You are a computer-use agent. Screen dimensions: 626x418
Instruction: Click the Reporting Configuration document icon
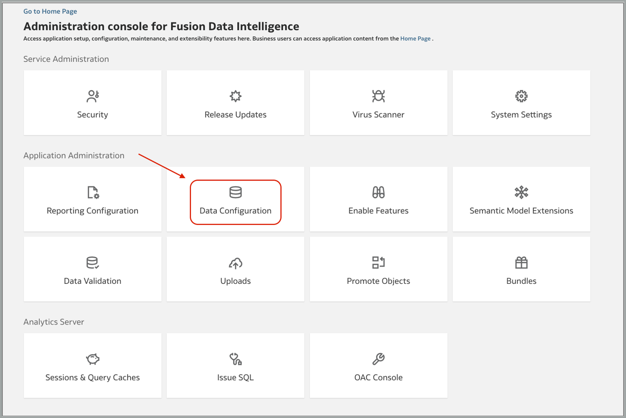point(92,192)
